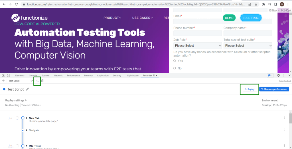This screenshot has height=149, width=292.
Task: Click the Recorder steps list scrollbar
Action: (290, 118)
